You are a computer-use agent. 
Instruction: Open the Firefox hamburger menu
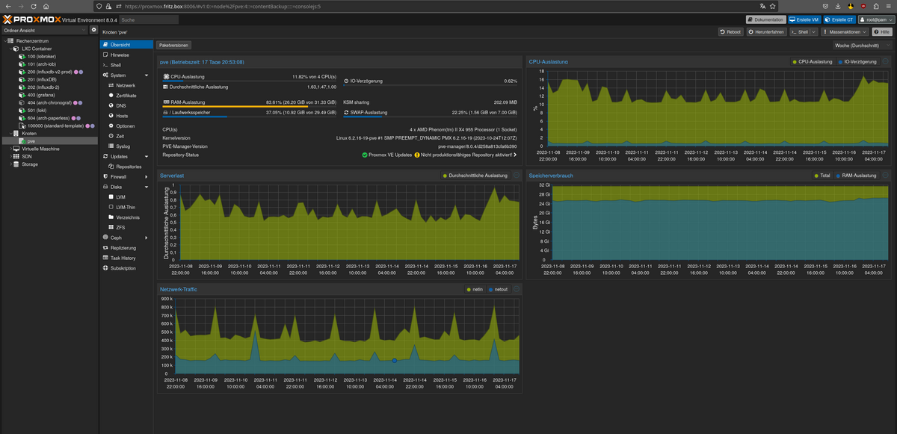890,6
